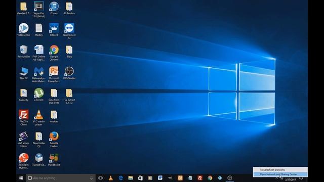Select the New folder (5) icon

[39, 140]
